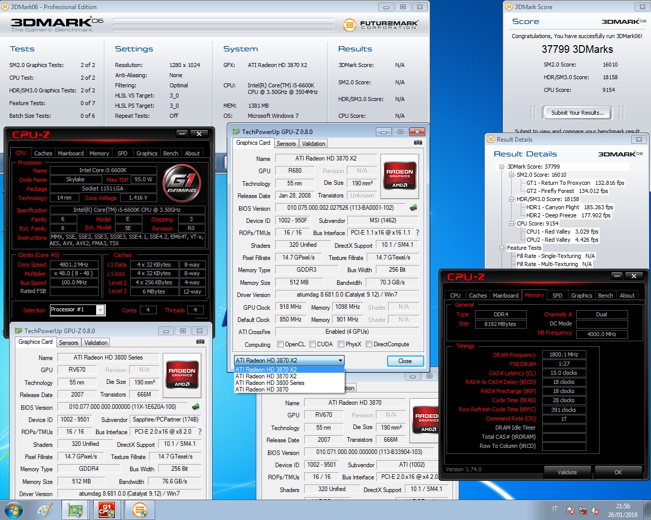
Task: Click the G1 Gaming logo in the CPU-Z window
Action: (x=182, y=184)
